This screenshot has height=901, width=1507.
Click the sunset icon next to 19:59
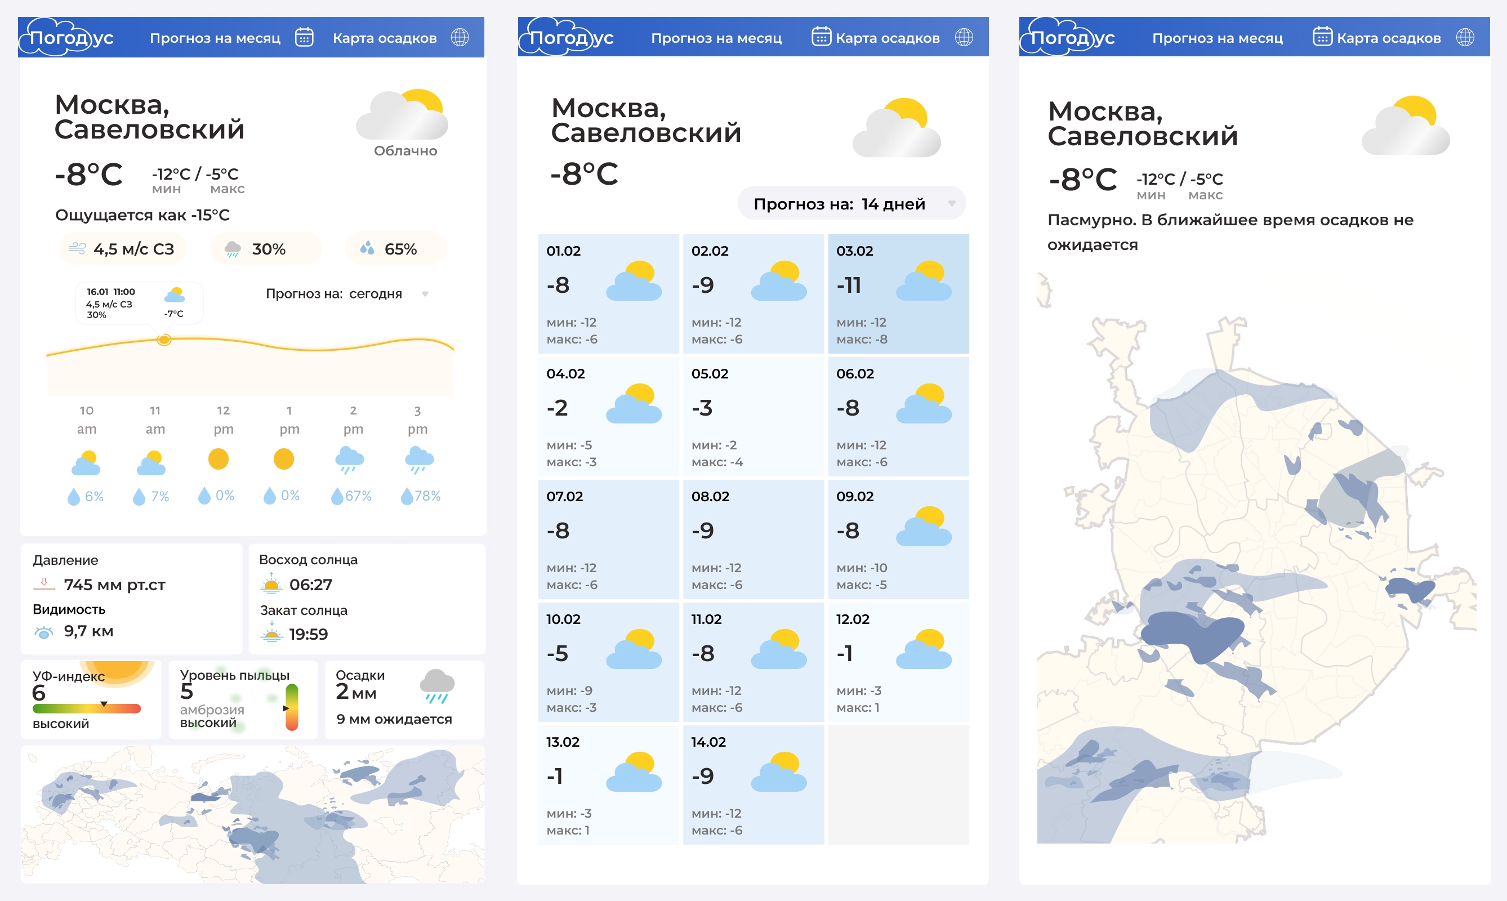[271, 634]
